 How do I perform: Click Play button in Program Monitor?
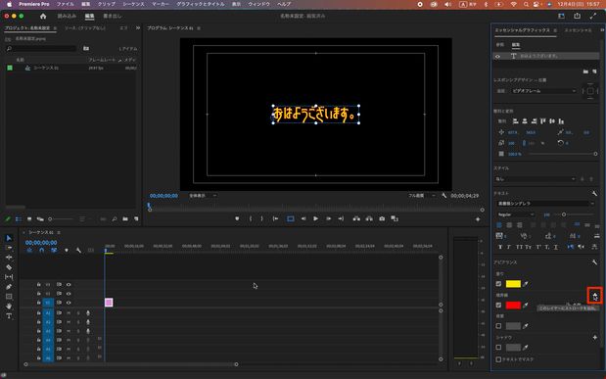coord(316,218)
